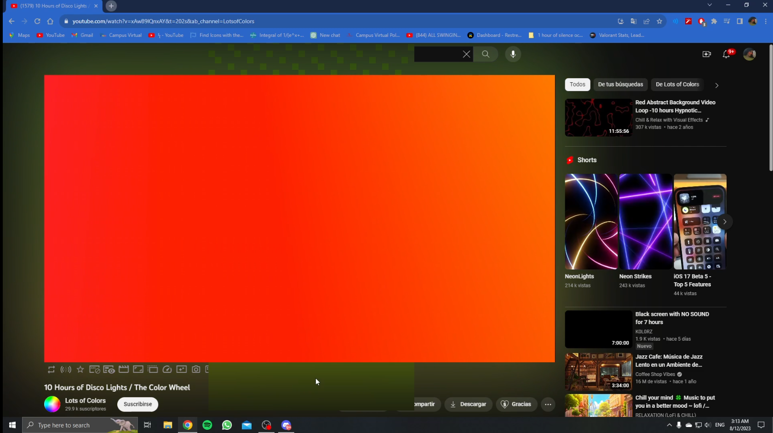Click the Windows taskbar search box

click(x=80, y=425)
